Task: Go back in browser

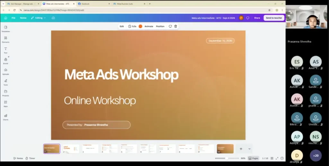Action: [4, 10]
